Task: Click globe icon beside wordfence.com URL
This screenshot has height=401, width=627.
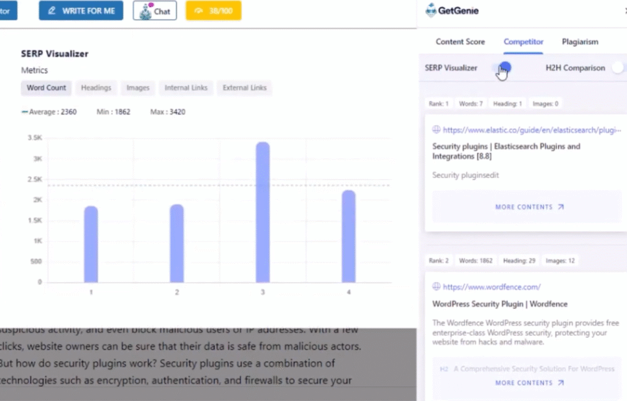Action: tap(436, 286)
